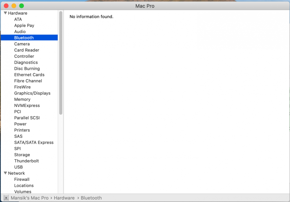Click Hardware in the bottom path bar
The height and width of the screenshot is (202, 290).
click(64, 198)
